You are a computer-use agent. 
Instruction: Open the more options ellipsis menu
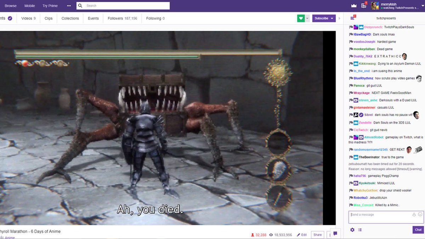(x=69, y=6)
